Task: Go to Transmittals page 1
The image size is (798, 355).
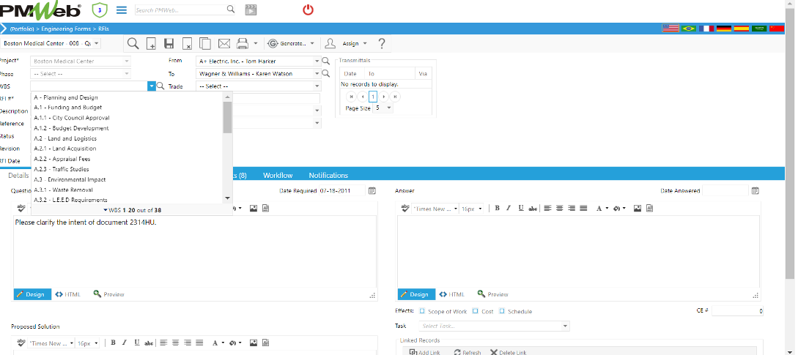Action: pos(372,97)
